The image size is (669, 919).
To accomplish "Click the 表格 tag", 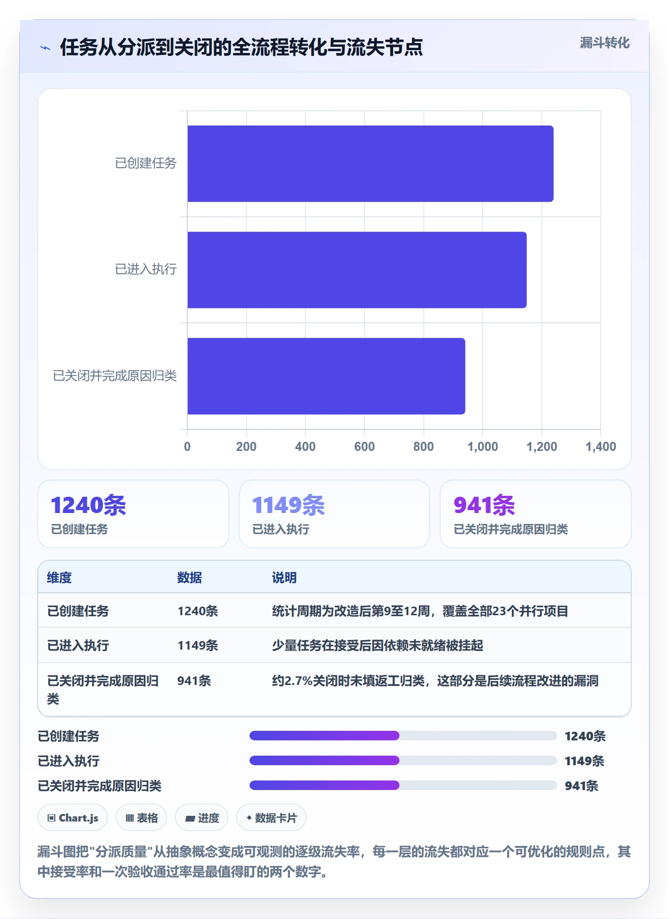I will coord(141,818).
